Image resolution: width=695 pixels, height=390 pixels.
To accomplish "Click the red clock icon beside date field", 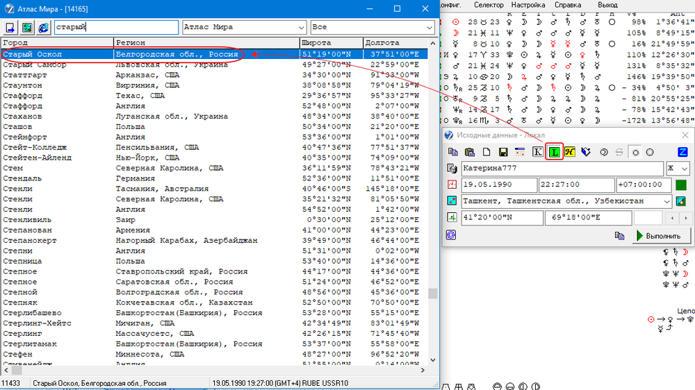I will (x=452, y=185).
